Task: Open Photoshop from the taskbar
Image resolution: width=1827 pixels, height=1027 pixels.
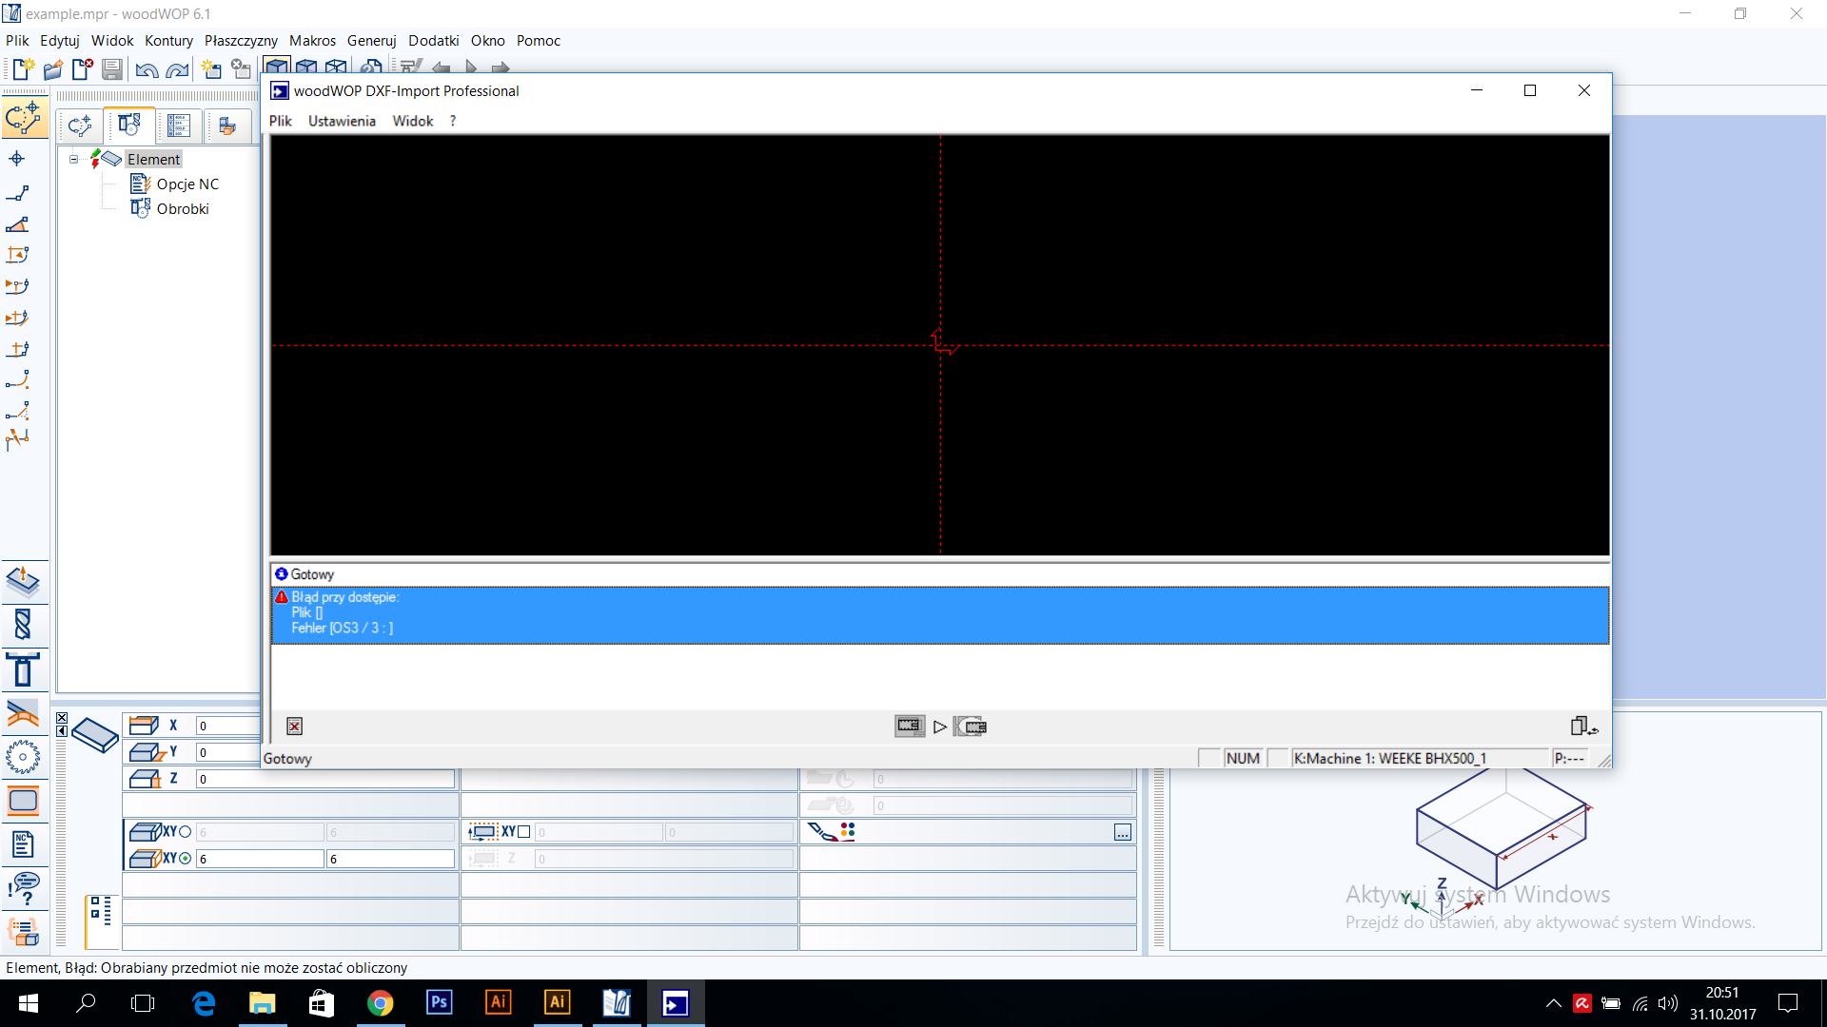Action: [439, 1003]
